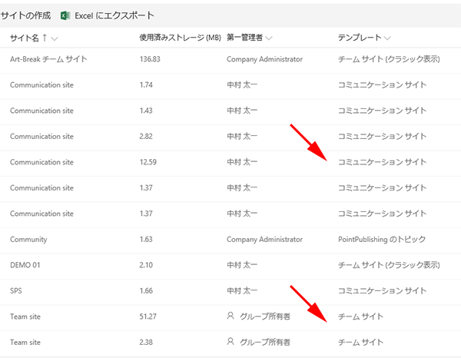Click Company Administrator in the Community row
This screenshot has height=358, width=461.
264,240
